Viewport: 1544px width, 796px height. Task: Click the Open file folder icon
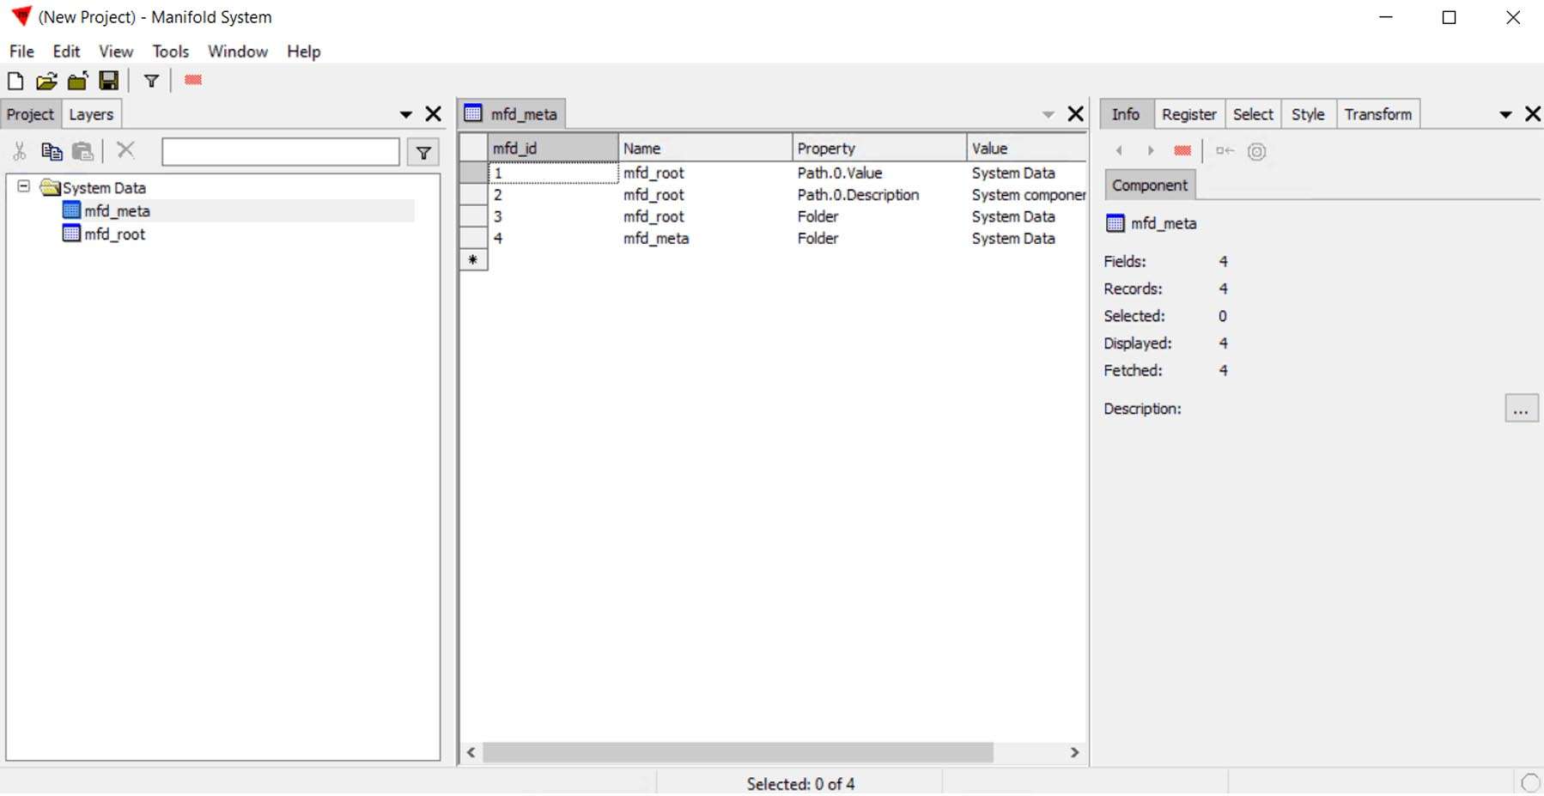pyautogui.click(x=46, y=81)
